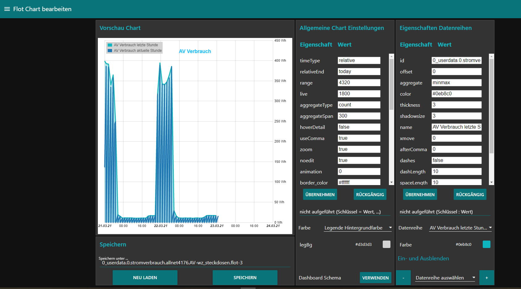521x289 pixels.
Task: Edit the data series id field
Action: click(x=456, y=60)
